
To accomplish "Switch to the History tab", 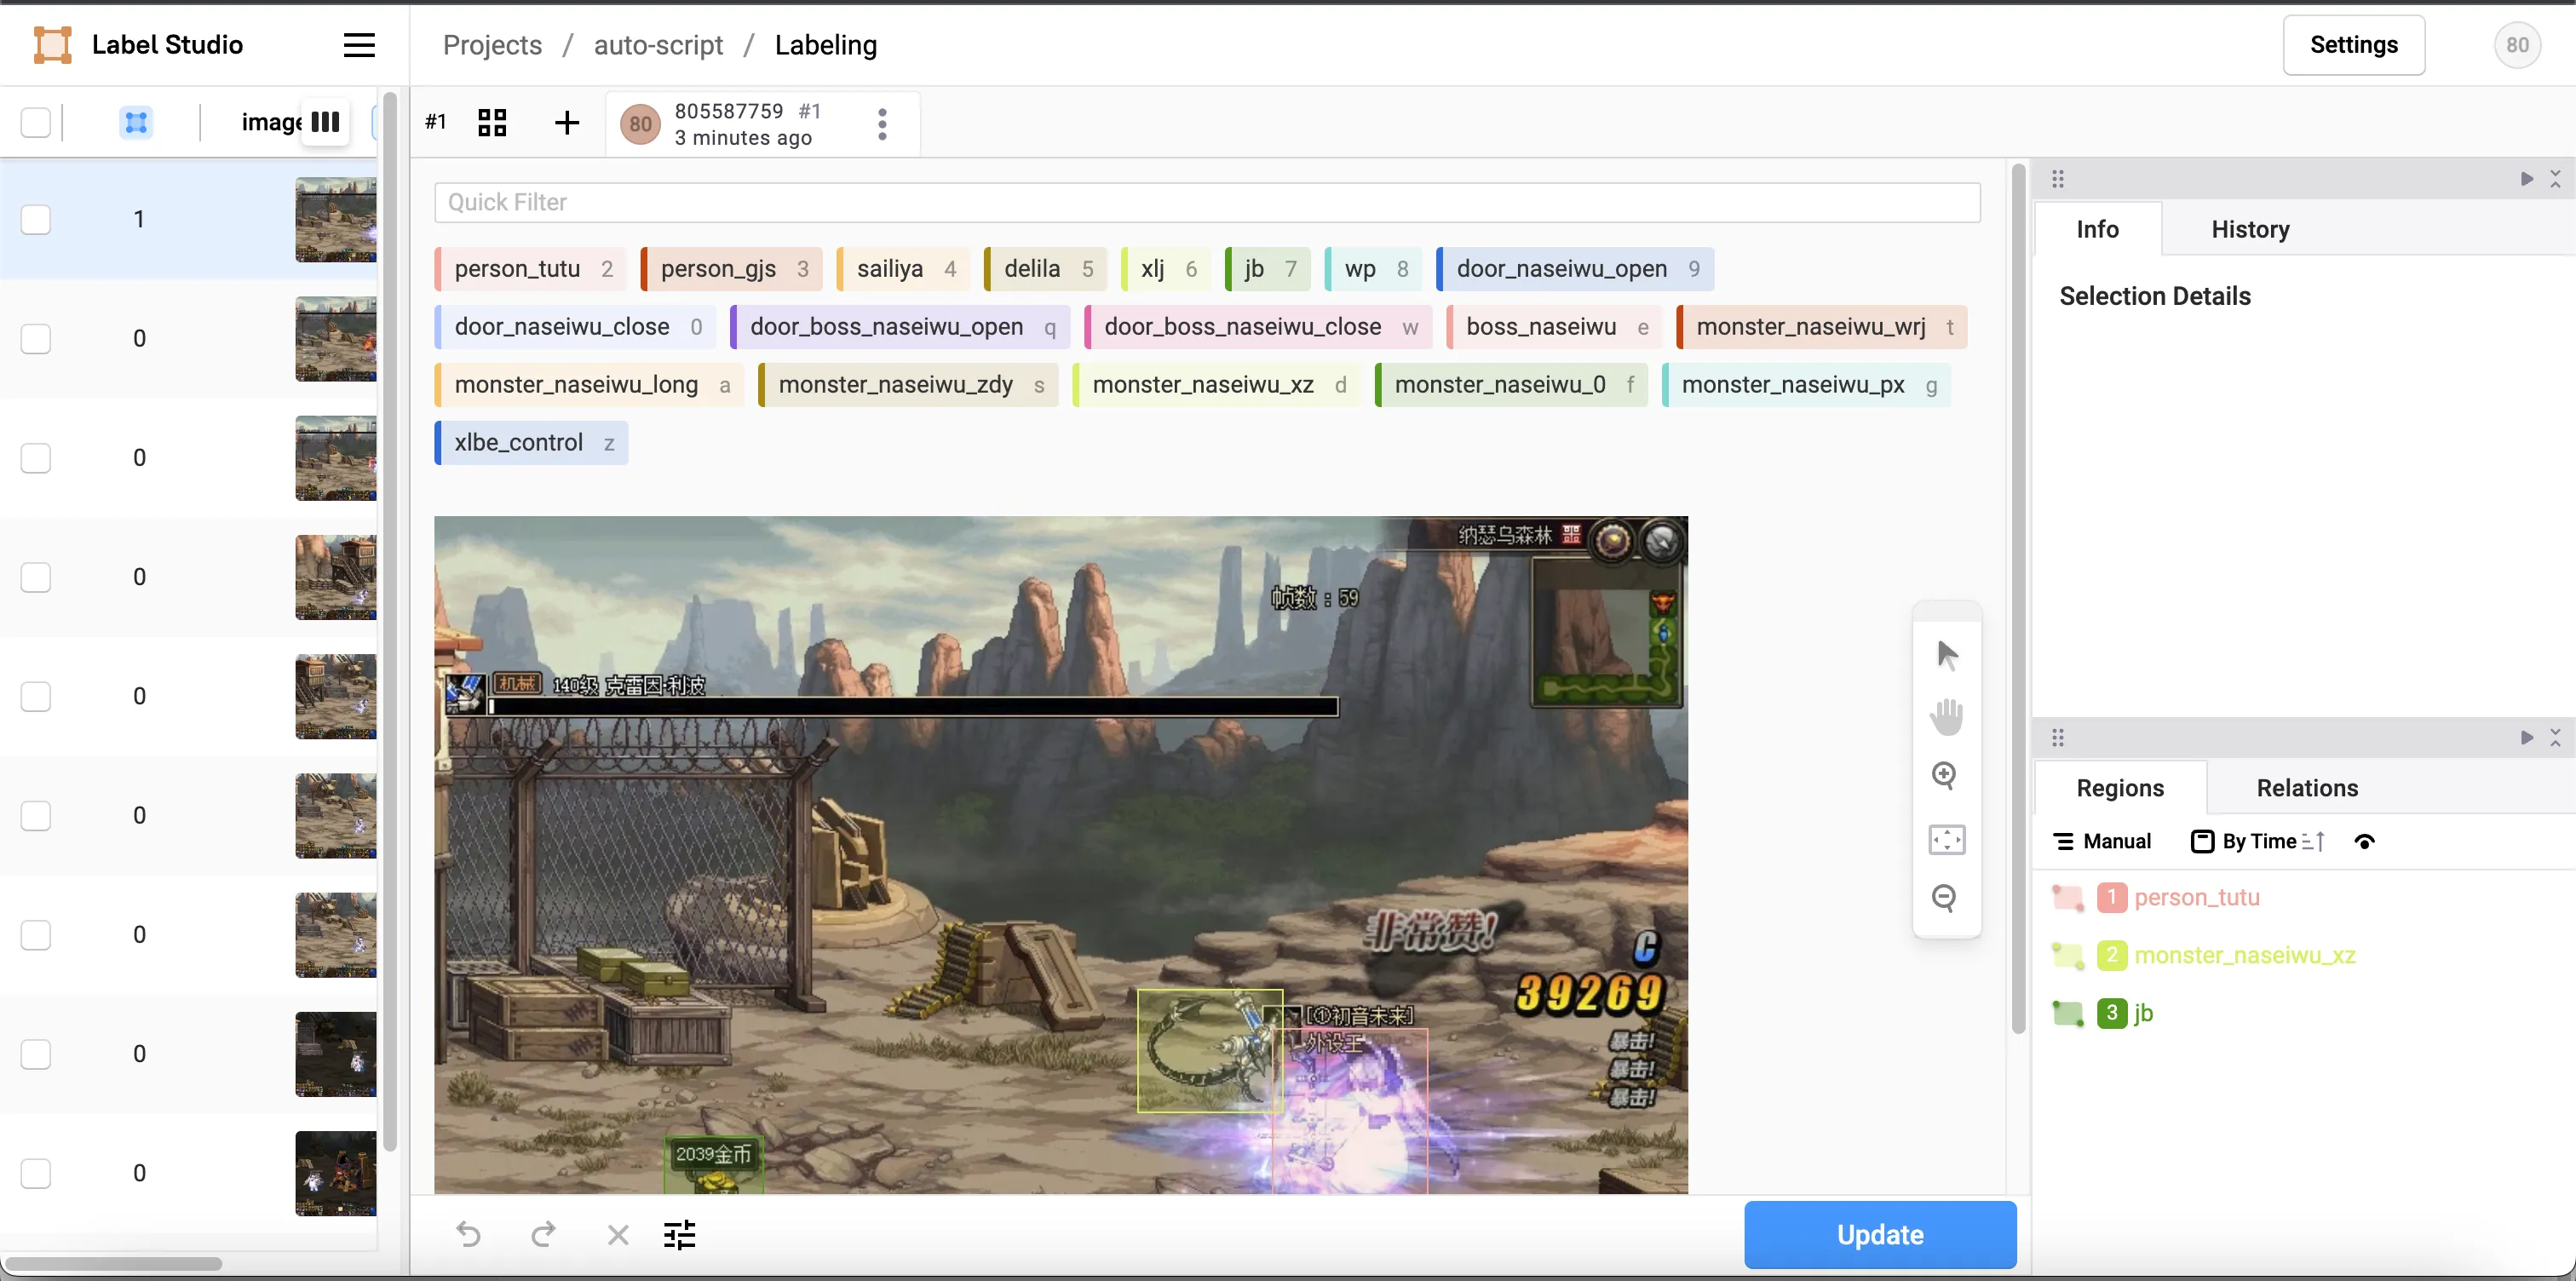I will [2250, 229].
